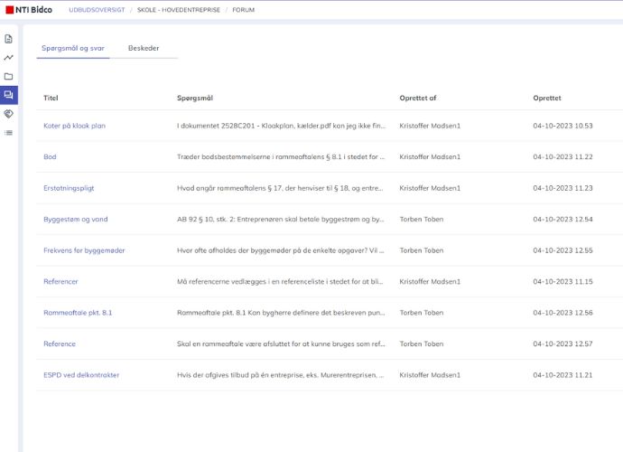The width and height of the screenshot is (623, 452).
Task: Click text starting Hvor ofte afholdes
Action: point(281,250)
